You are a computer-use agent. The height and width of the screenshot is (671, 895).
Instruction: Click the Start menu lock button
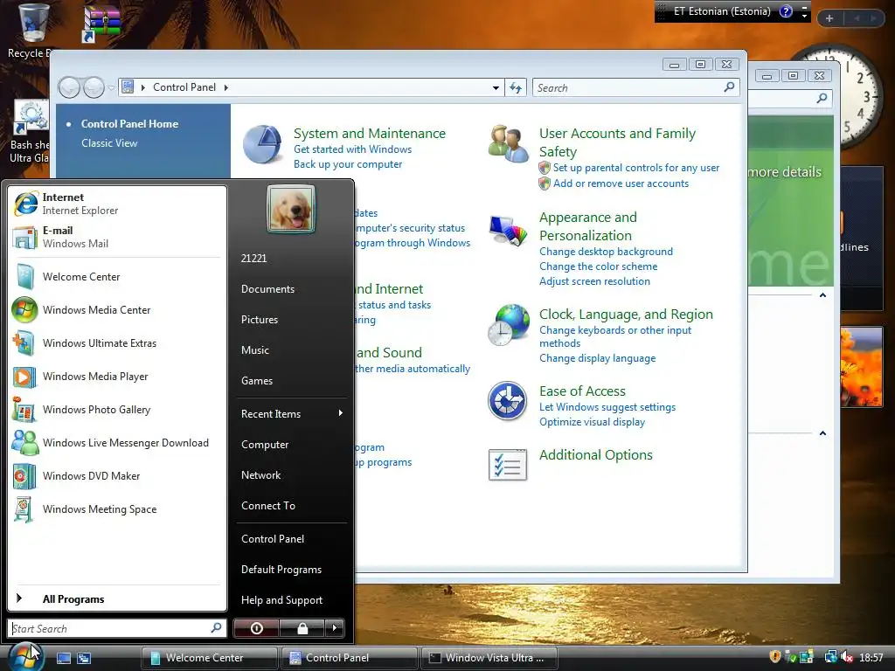point(302,628)
